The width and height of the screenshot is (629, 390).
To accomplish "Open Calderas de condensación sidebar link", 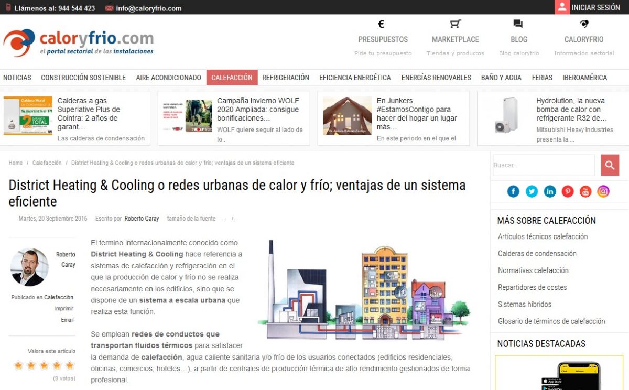I will (537, 254).
